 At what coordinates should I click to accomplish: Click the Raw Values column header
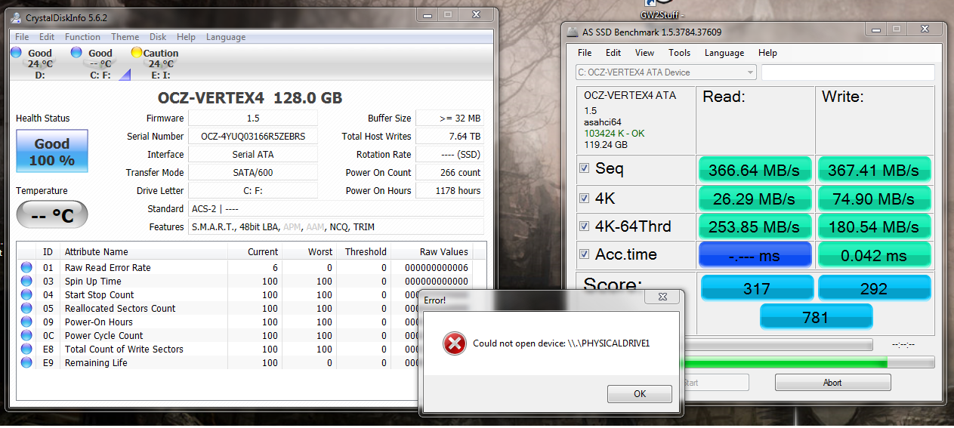click(x=443, y=252)
